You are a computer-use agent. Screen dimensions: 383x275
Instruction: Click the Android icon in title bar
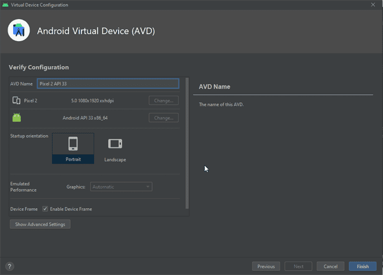[x=5, y=5]
